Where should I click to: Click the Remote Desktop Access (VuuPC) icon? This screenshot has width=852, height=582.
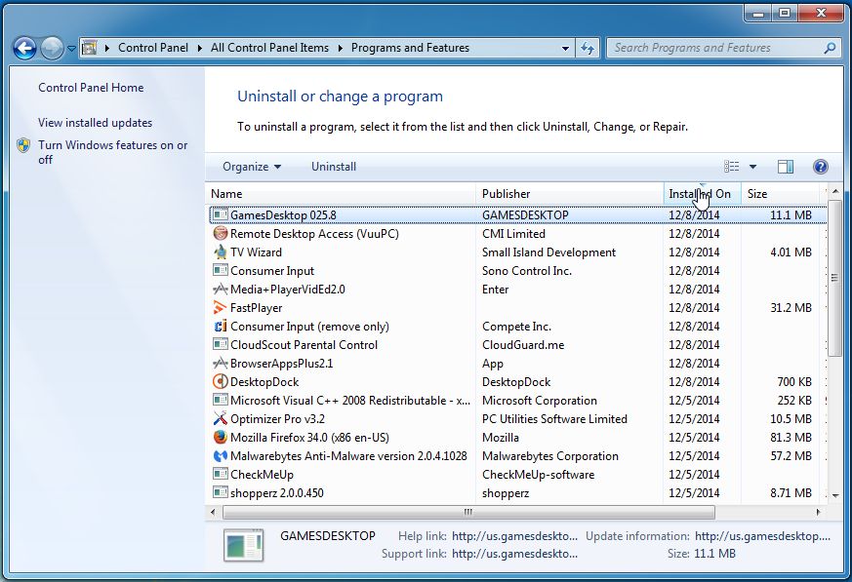tap(220, 233)
